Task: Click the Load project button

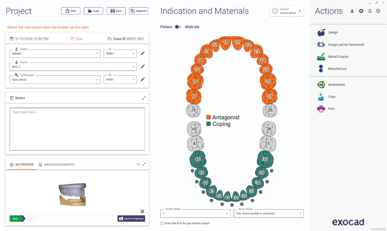Action: pyautogui.click(x=93, y=11)
